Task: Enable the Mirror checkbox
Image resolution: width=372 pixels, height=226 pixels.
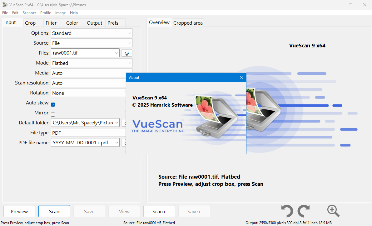Action: pos(53,114)
